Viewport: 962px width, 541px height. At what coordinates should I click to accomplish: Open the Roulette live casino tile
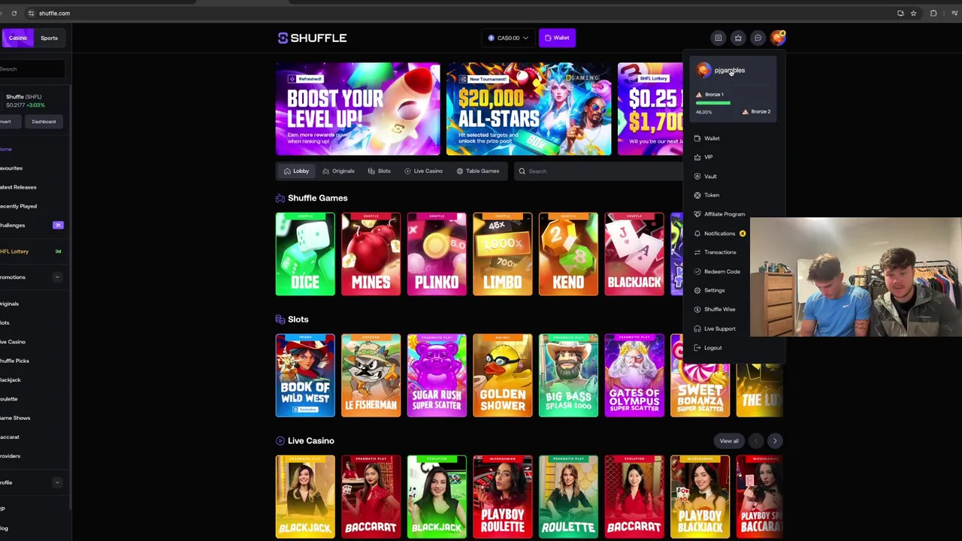[x=568, y=497]
